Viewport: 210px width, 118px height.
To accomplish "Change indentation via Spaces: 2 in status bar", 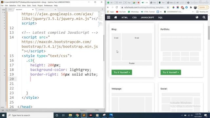I will tap(83, 110).
